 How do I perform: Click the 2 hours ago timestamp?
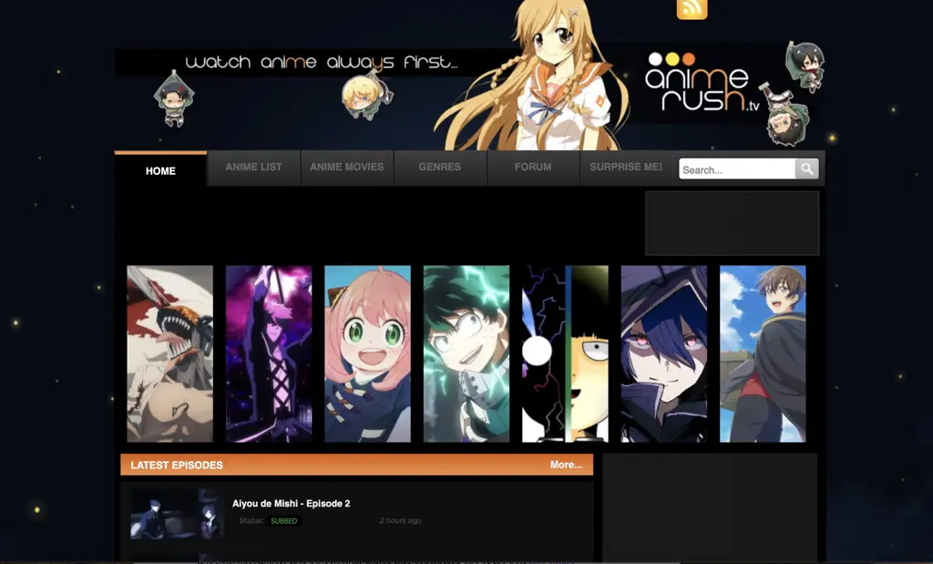(x=401, y=520)
